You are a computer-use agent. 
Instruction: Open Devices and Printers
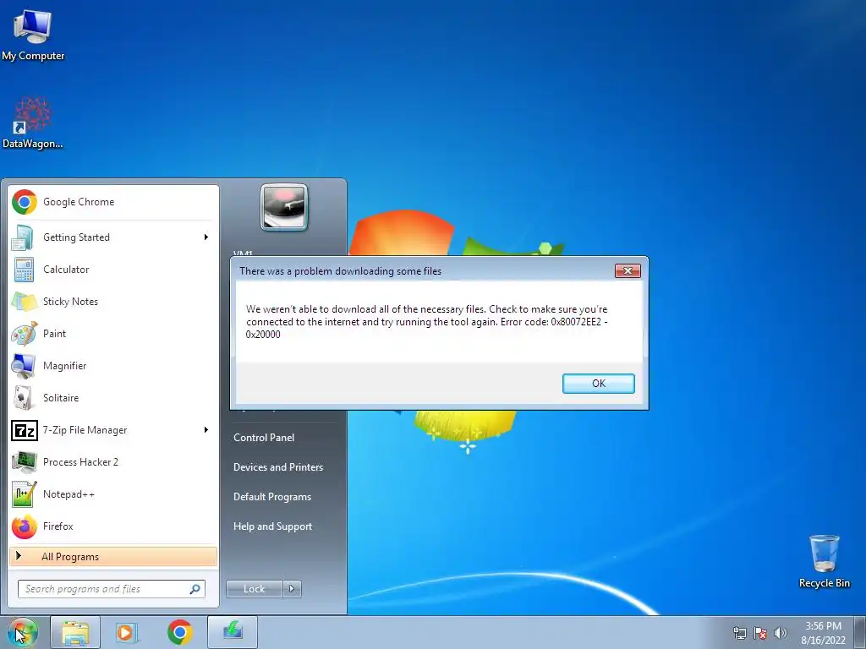click(x=277, y=466)
